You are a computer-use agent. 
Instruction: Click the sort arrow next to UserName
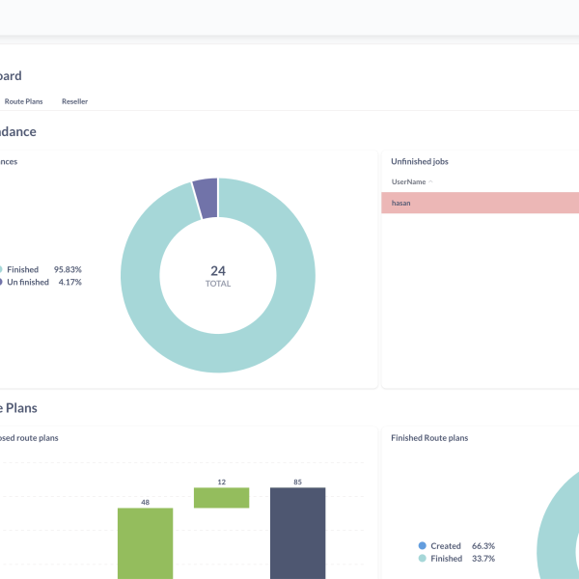tap(430, 181)
